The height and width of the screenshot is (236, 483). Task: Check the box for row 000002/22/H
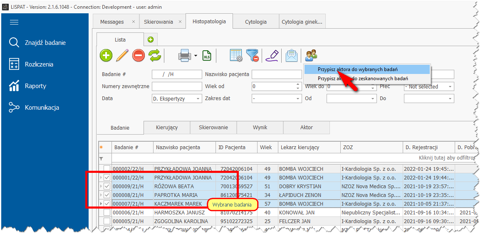(107, 169)
